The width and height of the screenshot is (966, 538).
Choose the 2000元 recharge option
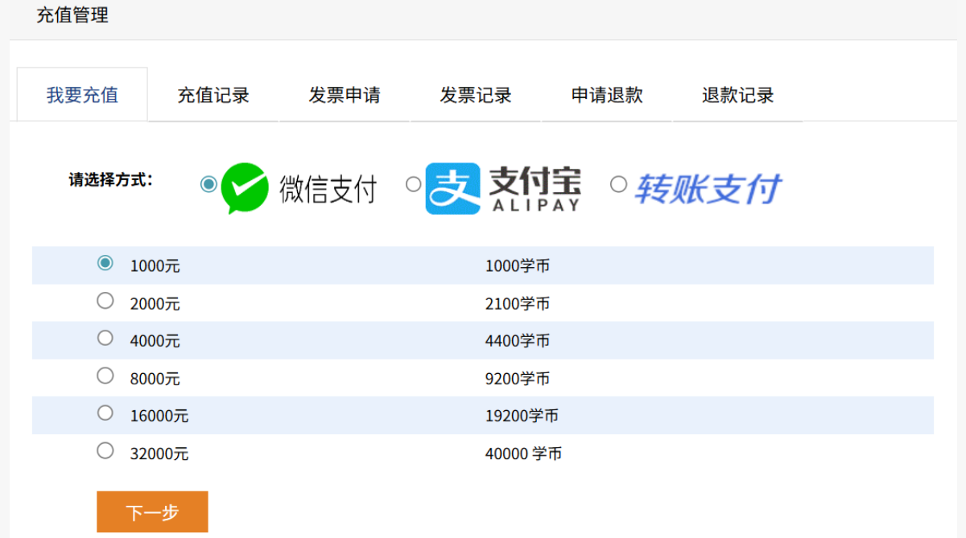(105, 301)
